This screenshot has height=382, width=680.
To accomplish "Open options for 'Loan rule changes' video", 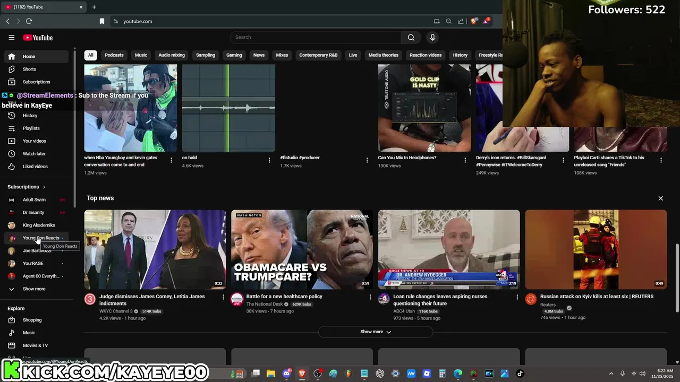I will 517,297.
